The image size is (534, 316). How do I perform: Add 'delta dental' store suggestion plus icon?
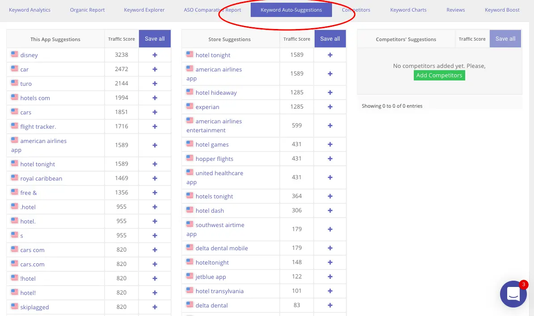coord(330,305)
